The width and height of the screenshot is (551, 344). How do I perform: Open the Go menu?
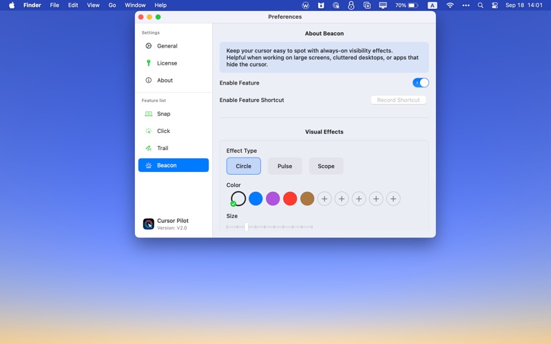112,6
